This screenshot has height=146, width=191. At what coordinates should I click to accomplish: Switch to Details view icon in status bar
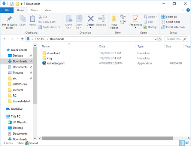pyautogui.click(x=182, y=143)
